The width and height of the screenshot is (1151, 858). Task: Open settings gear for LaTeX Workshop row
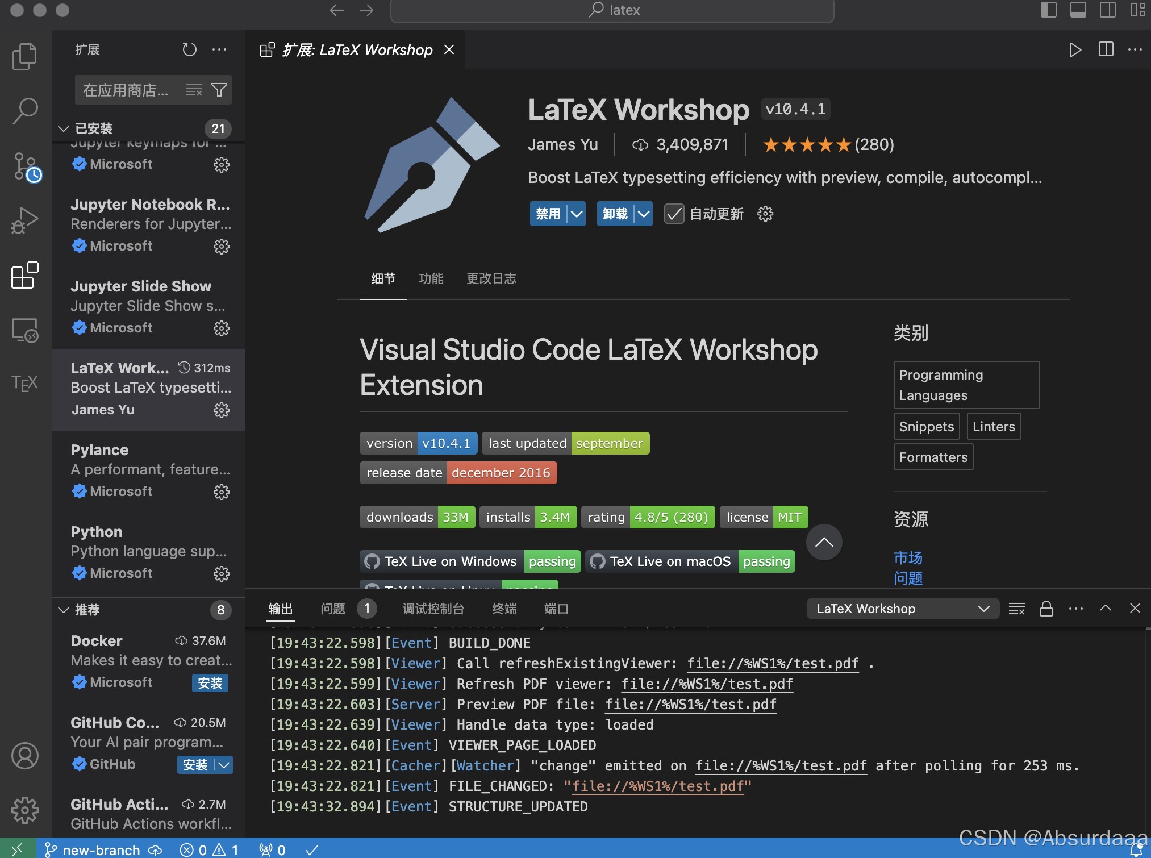(221, 410)
